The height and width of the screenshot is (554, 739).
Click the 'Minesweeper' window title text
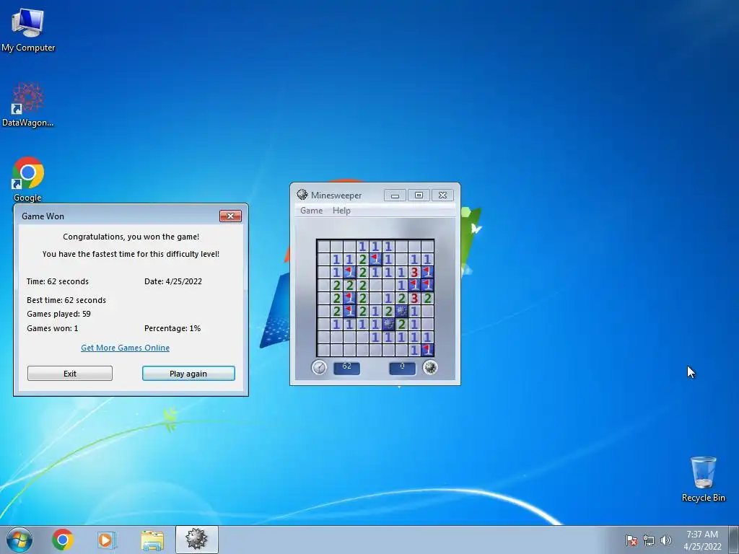[336, 195]
